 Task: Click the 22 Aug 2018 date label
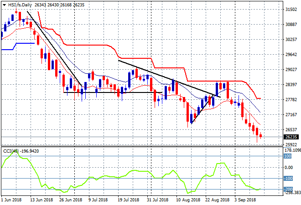[x=217, y=200]
